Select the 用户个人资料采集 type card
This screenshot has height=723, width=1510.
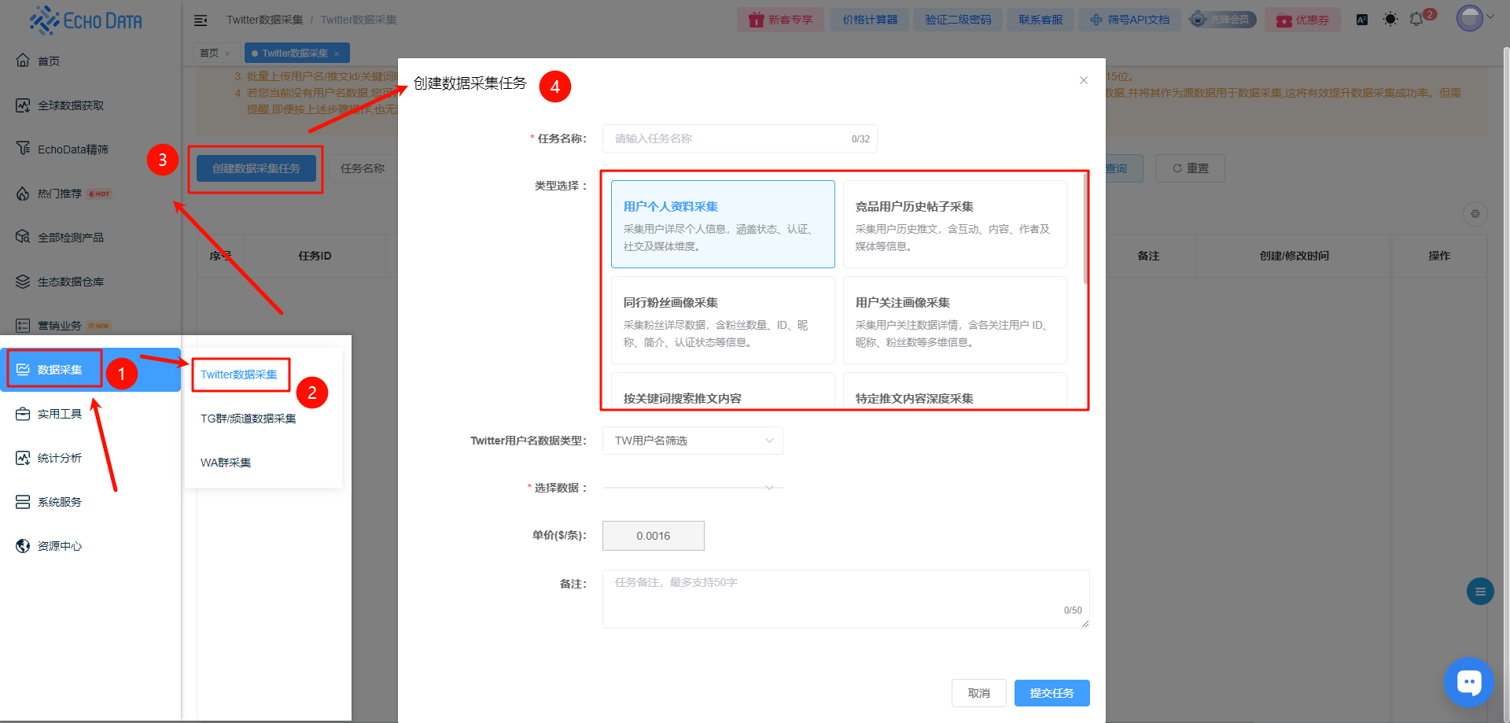(723, 224)
